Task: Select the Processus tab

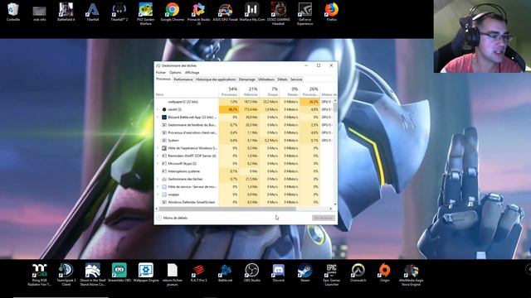Action: point(163,79)
